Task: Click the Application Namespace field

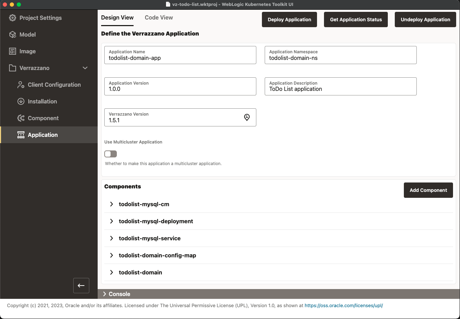Action: pyautogui.click(x=341, y=55)
